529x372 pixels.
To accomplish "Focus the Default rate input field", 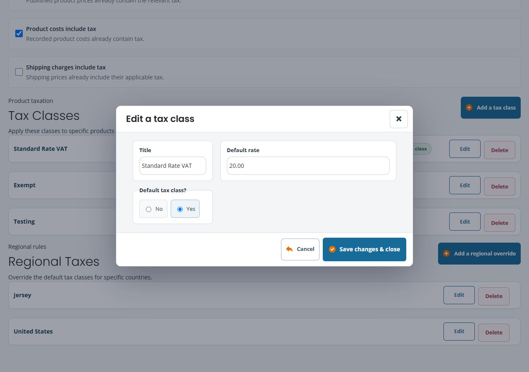I will (x=308, y=166).
